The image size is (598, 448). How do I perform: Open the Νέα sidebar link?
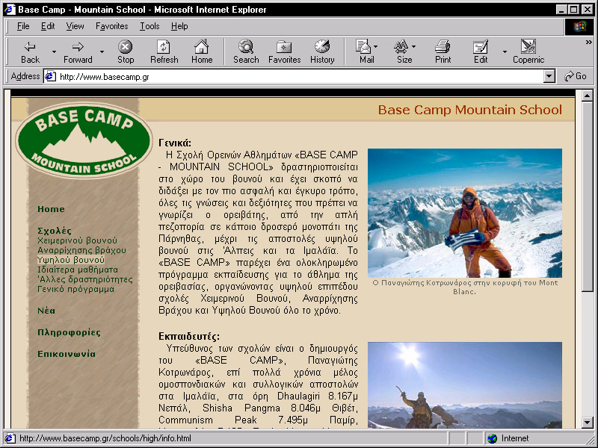(46, 311)
